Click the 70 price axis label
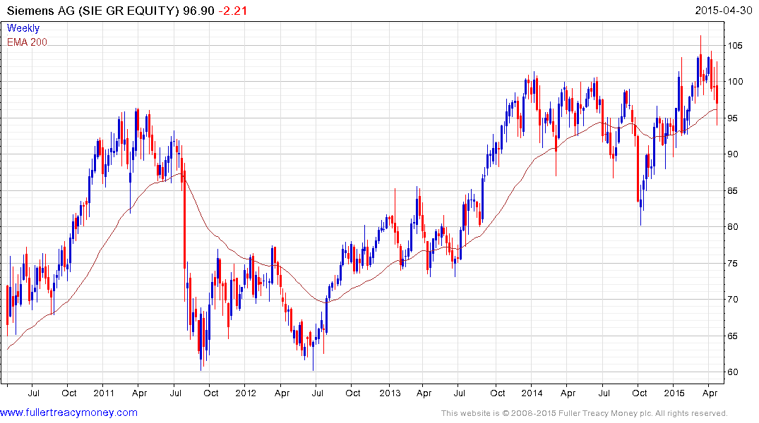Viewport: 759px width, 423px height. point(732,299)
